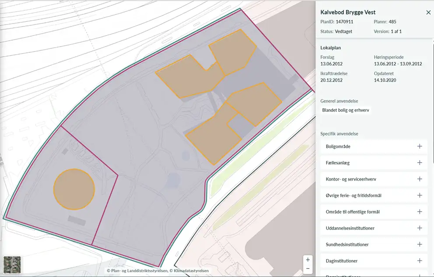Expand Sundhedsinstitutioner using its plus icon

(419, 244)
